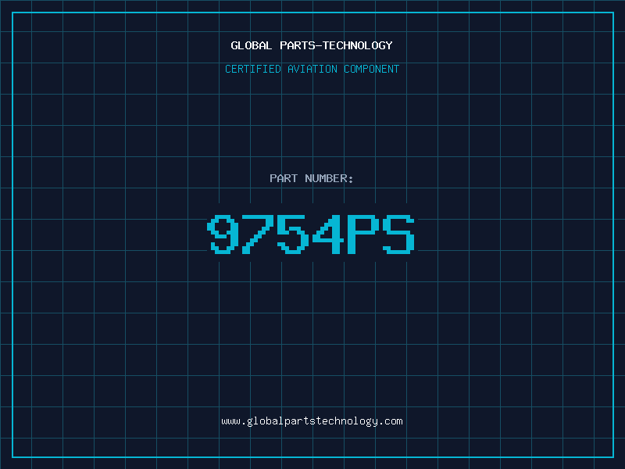This screenshot has height=469, width=625.
Task: Click the PART NUMBER: label
Action: pos(312,178)
